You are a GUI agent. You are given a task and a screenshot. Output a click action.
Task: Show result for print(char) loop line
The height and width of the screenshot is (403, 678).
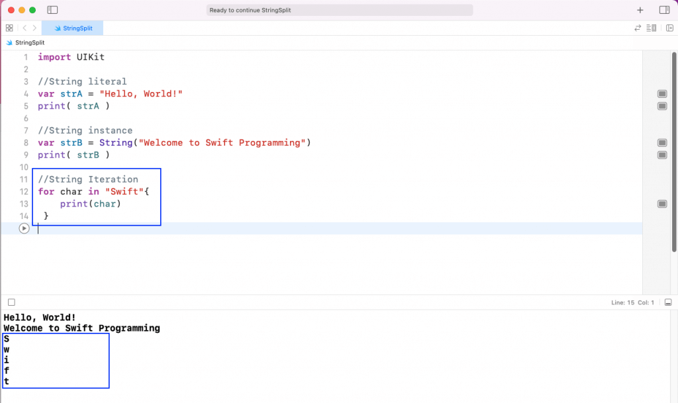(662, 204)
